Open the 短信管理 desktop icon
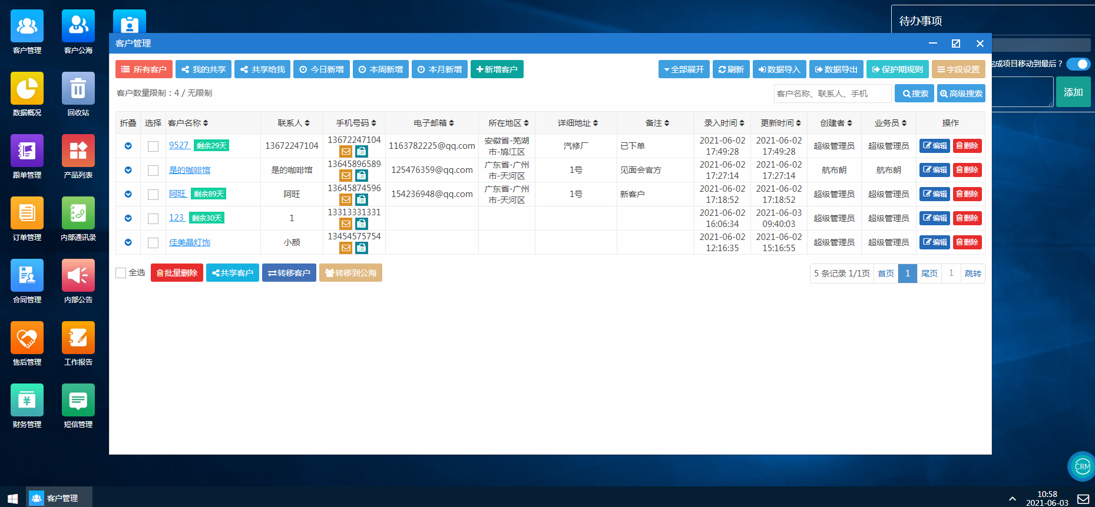The image size is (1095, 507). (x=78, y=401)
